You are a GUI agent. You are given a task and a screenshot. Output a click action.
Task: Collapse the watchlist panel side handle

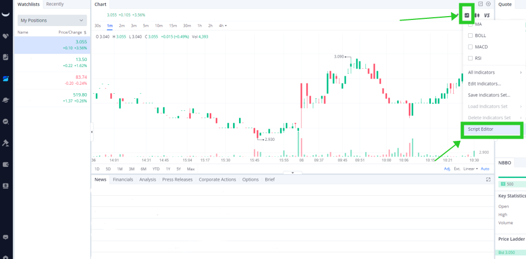[92, 131]
